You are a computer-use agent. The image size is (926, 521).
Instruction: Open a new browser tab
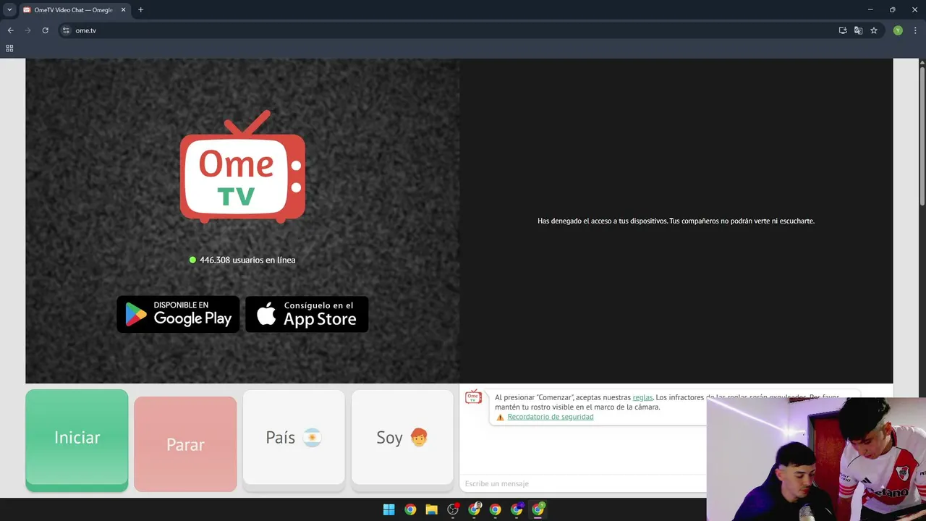(x=140, y=10)
